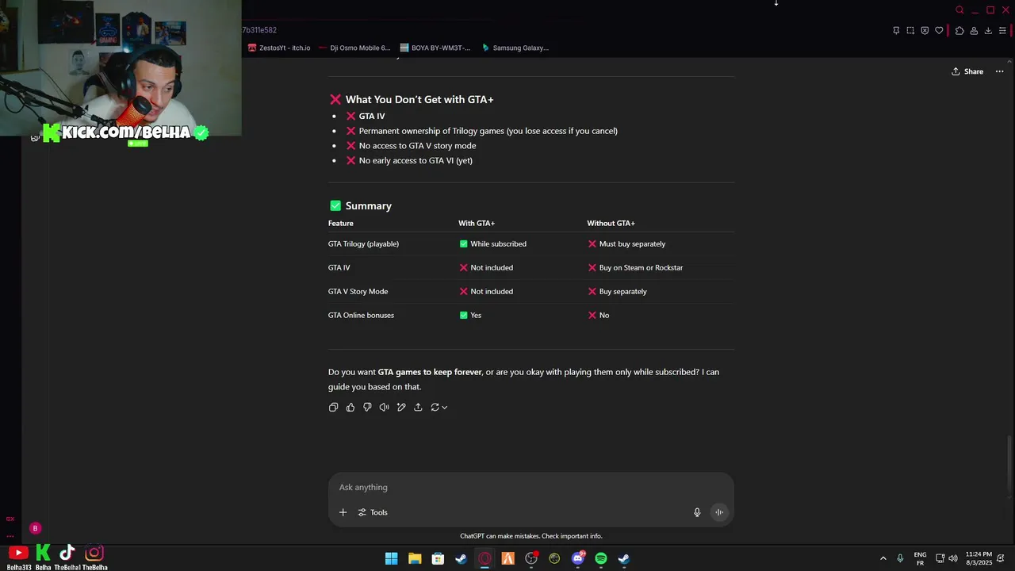Open the ZestosYt - itch.io bookmark
Viewport: 1015px width, 571px height.
click(279, 48)
